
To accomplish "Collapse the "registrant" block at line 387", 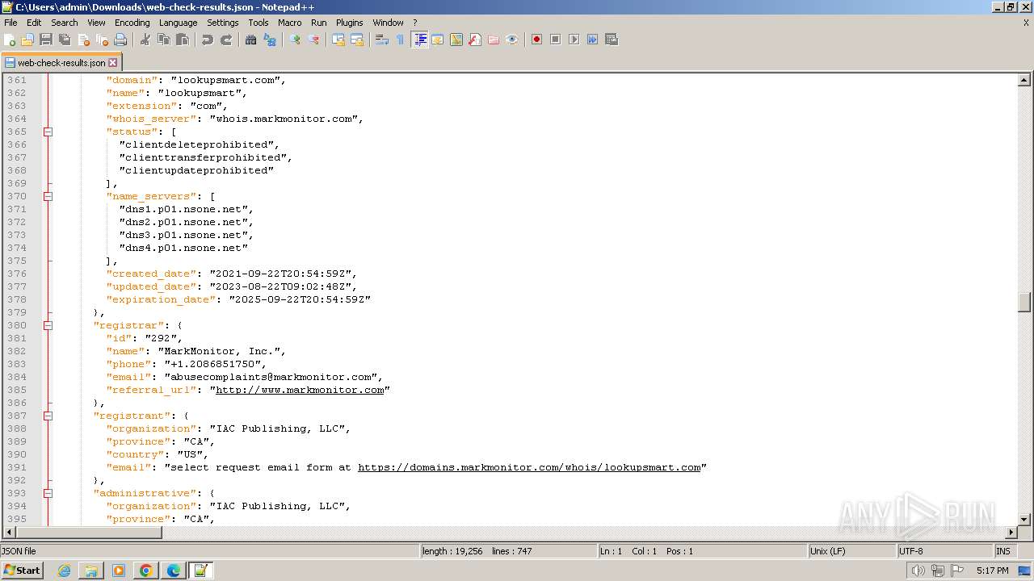I will pyautogui.click(x=48, y=416).
